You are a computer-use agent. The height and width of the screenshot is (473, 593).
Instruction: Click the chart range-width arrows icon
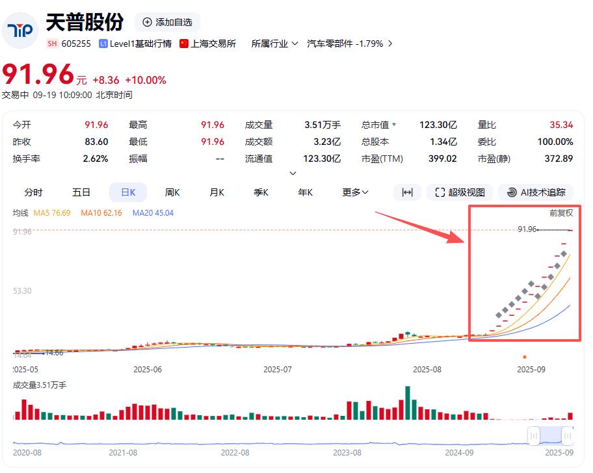[x=407, y=192]
